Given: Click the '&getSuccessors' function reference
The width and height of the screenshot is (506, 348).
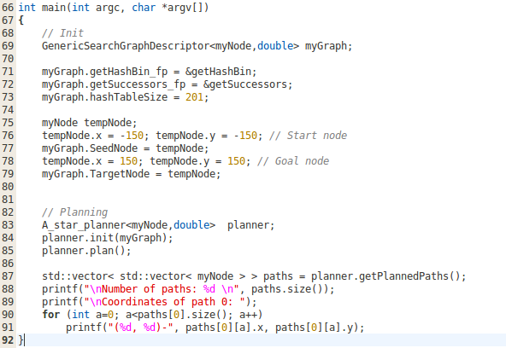Looking at the screenshot, I should 245,84.
